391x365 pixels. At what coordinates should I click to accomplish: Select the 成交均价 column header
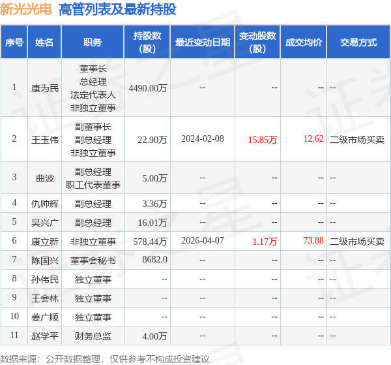304,42
